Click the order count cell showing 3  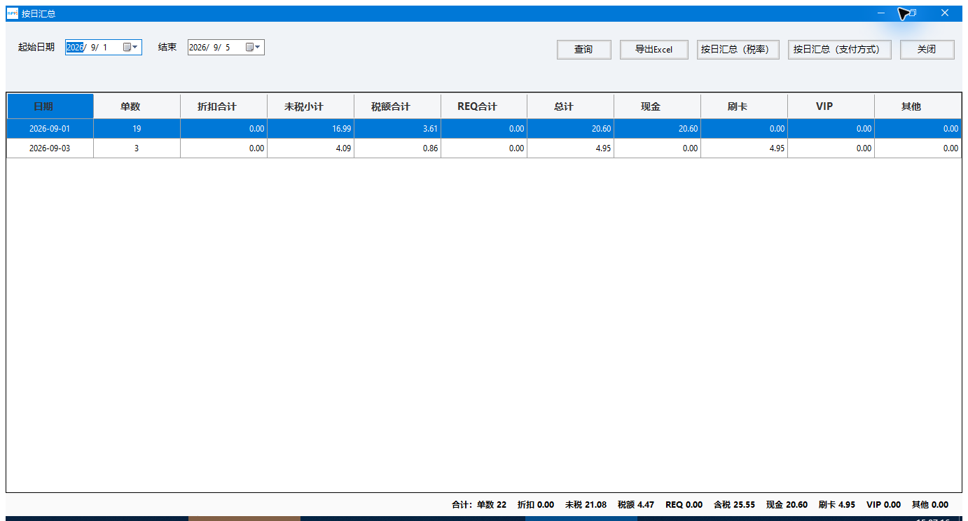tap(137, 148)
